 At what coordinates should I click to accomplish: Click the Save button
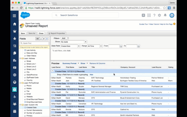tap(23, 33)
